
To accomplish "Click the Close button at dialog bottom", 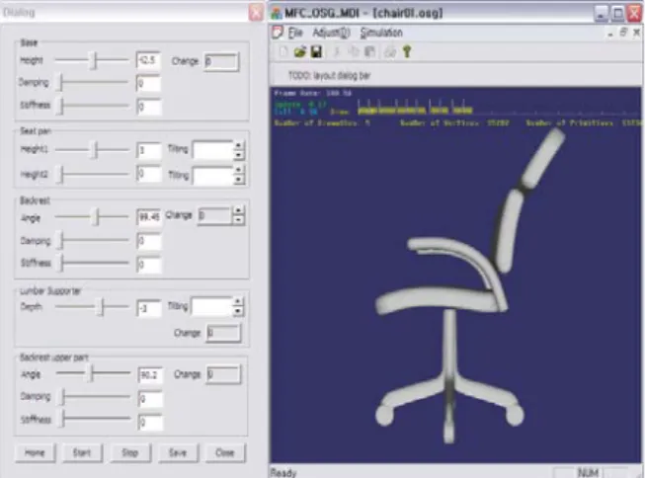I will (x=225, y=453).
